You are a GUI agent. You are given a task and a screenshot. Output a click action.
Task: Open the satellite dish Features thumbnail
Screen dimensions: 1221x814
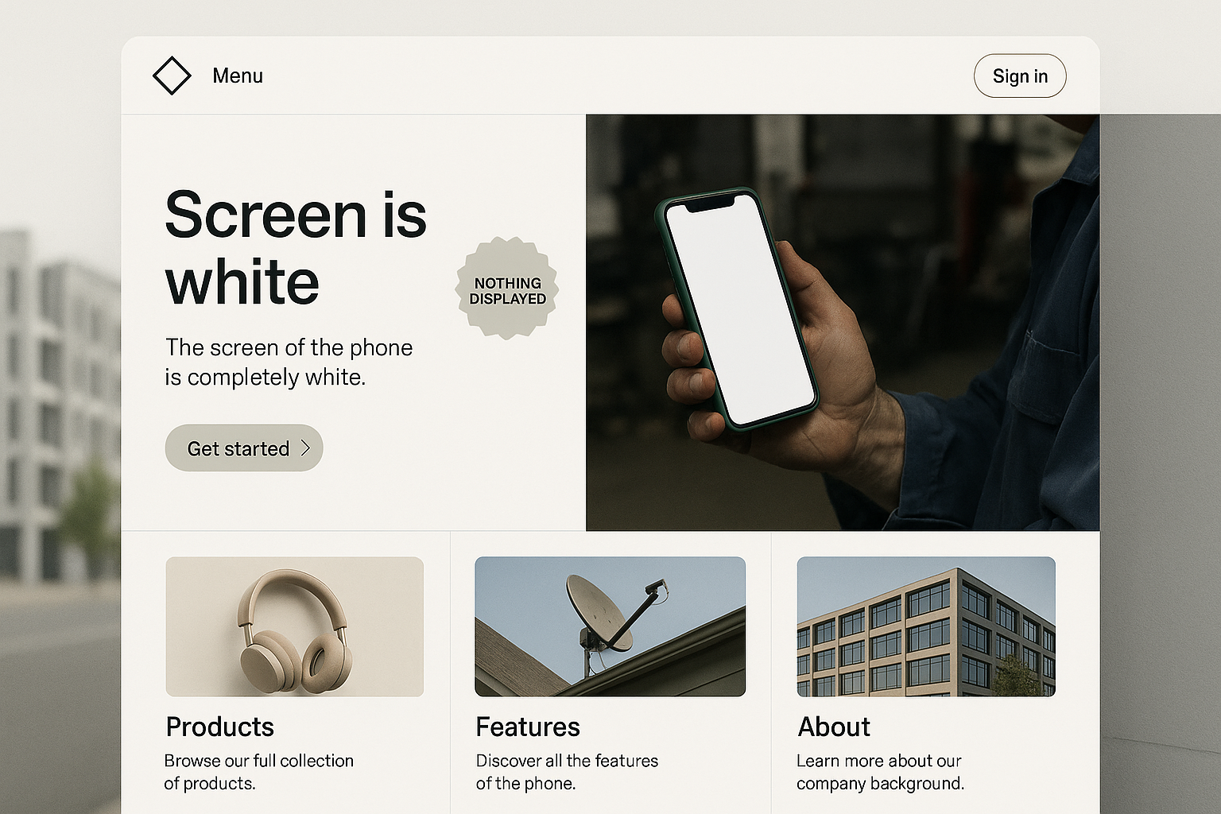tap(610, 626)
